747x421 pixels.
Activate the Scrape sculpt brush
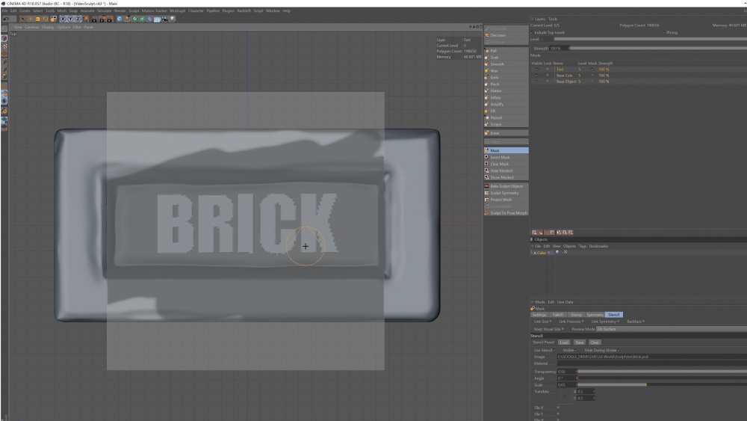coord(506,124)
